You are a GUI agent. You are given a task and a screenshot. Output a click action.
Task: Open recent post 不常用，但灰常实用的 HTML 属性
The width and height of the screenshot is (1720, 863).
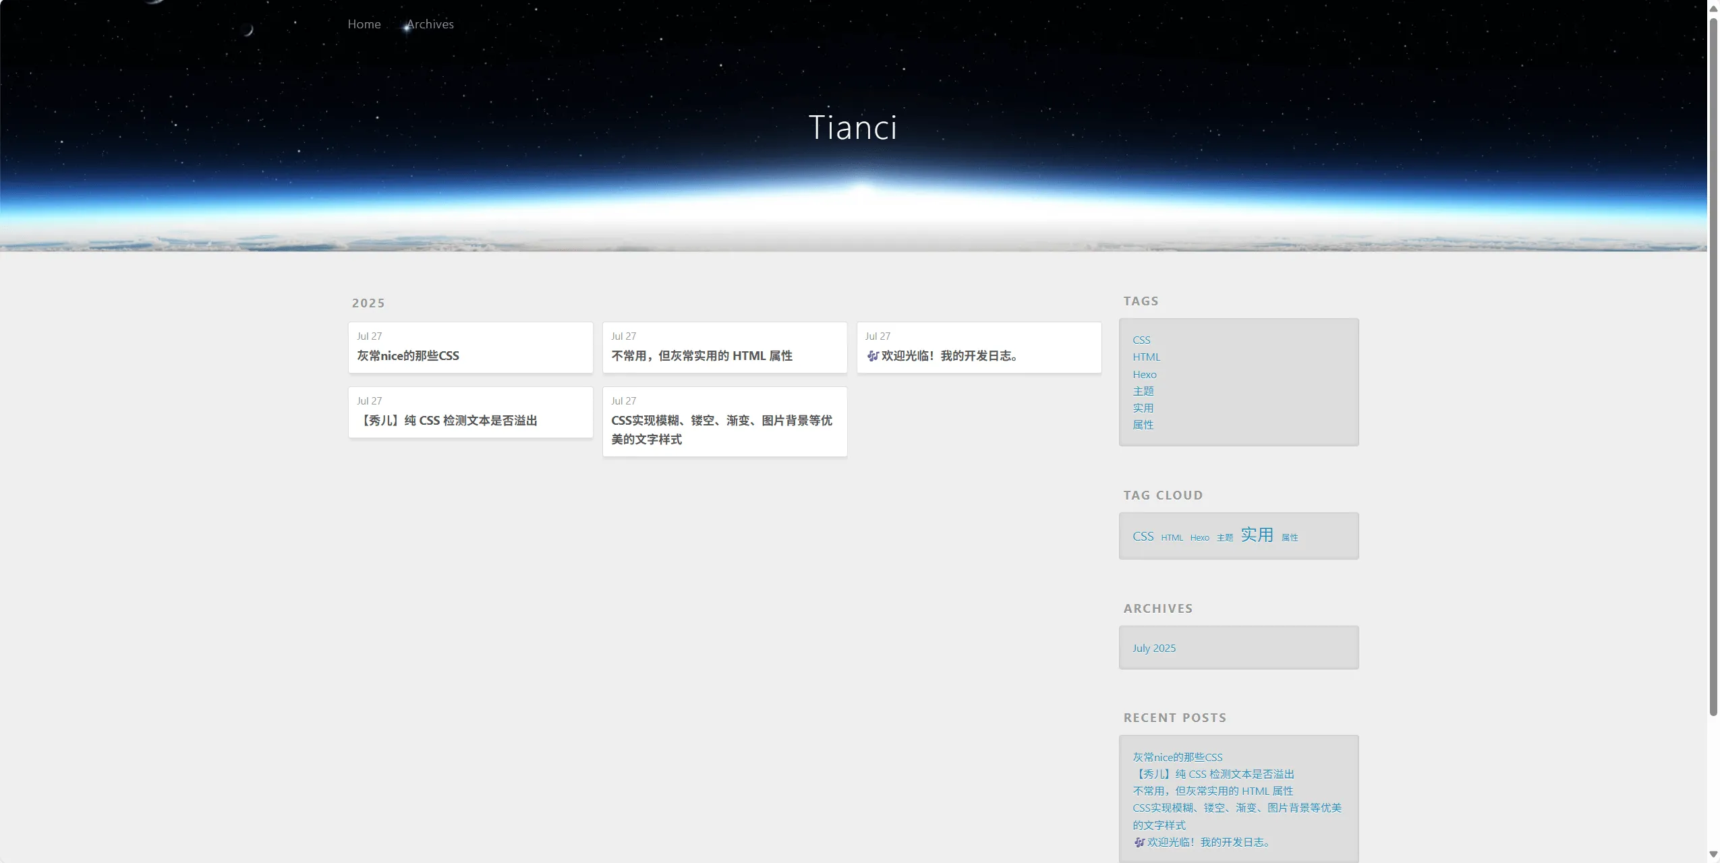pyautogui.click(x=1213, y=791)
